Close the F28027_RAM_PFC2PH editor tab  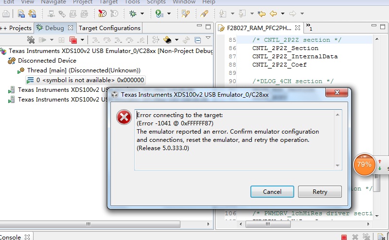(x=298, y=28)
